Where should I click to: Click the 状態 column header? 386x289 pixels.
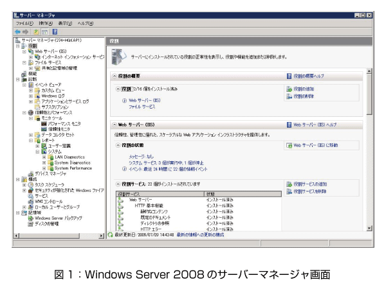tap(243, 194)
